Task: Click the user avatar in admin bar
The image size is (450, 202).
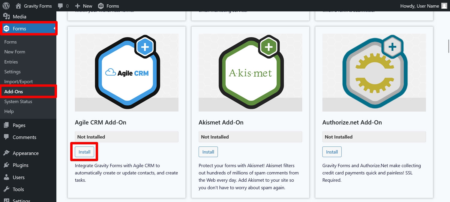Action: coord(444,6)
